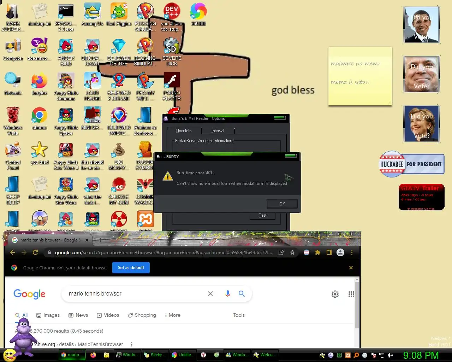Screen dimensions: 452x362
Task: Click Chrome's back arrow
Action: pos(13,252)
